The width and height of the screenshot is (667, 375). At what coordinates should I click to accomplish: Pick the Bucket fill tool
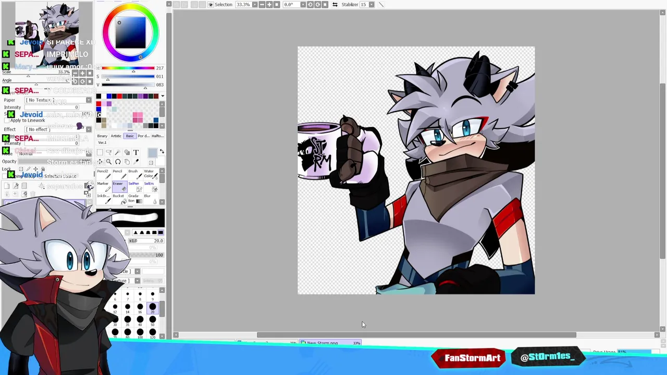tap(120, 199)
